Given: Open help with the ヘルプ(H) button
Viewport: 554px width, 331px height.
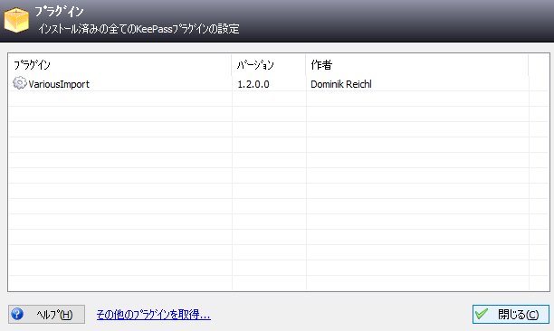Looking at the screenshot, I should [x=47, y=314].
